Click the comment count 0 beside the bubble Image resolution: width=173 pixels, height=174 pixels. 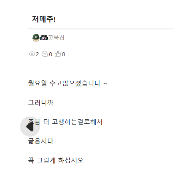pyautogui.click(x=50, y=54)
